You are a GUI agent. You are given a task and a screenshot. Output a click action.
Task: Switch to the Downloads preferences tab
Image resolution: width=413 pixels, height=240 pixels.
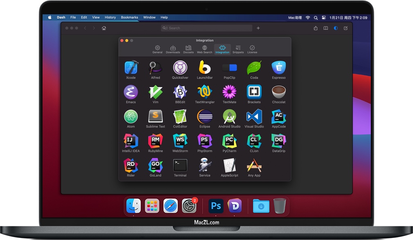point(173,49)
